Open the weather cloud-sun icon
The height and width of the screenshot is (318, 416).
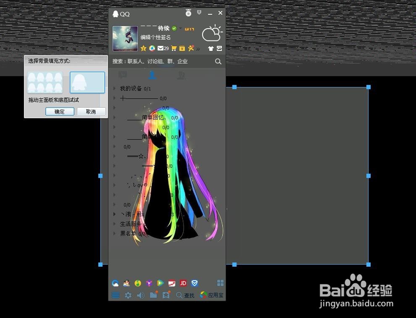(x=212, y=33)
